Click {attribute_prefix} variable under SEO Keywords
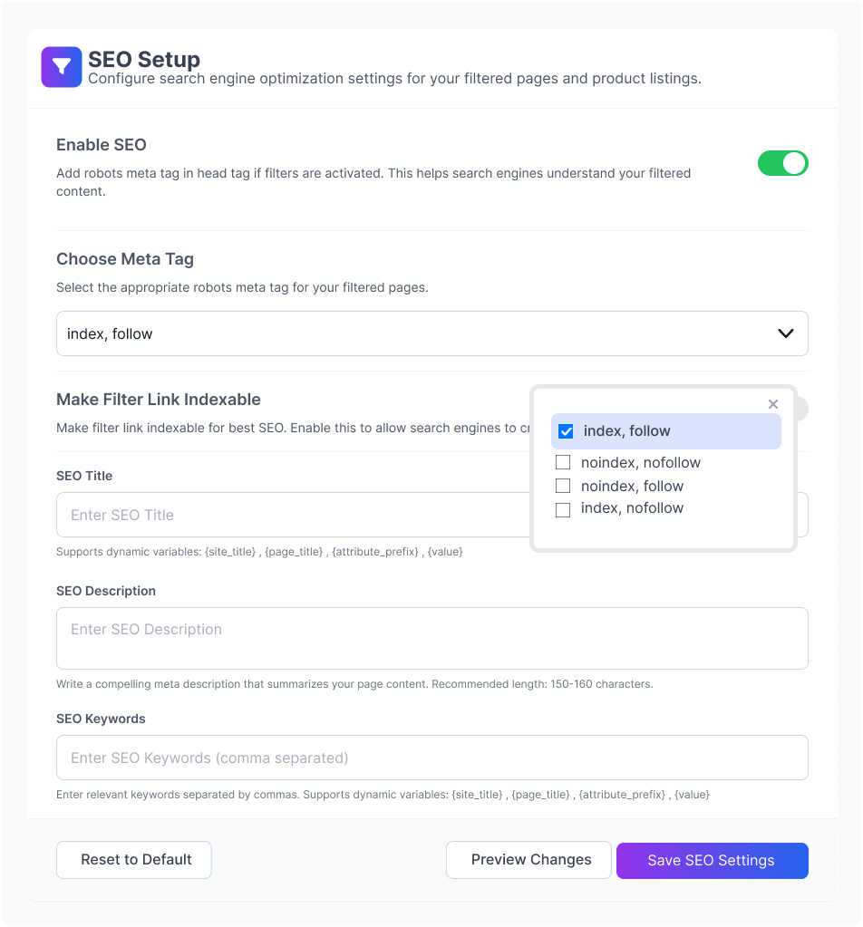863x927 pixels. [623, 795]
